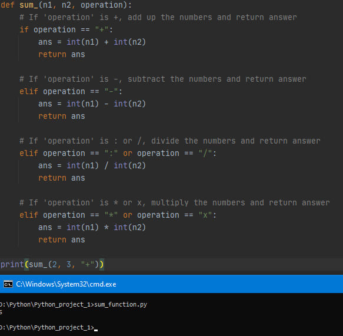
Task: Click the last command prompt line with cursor
Action: pos(49,328)
